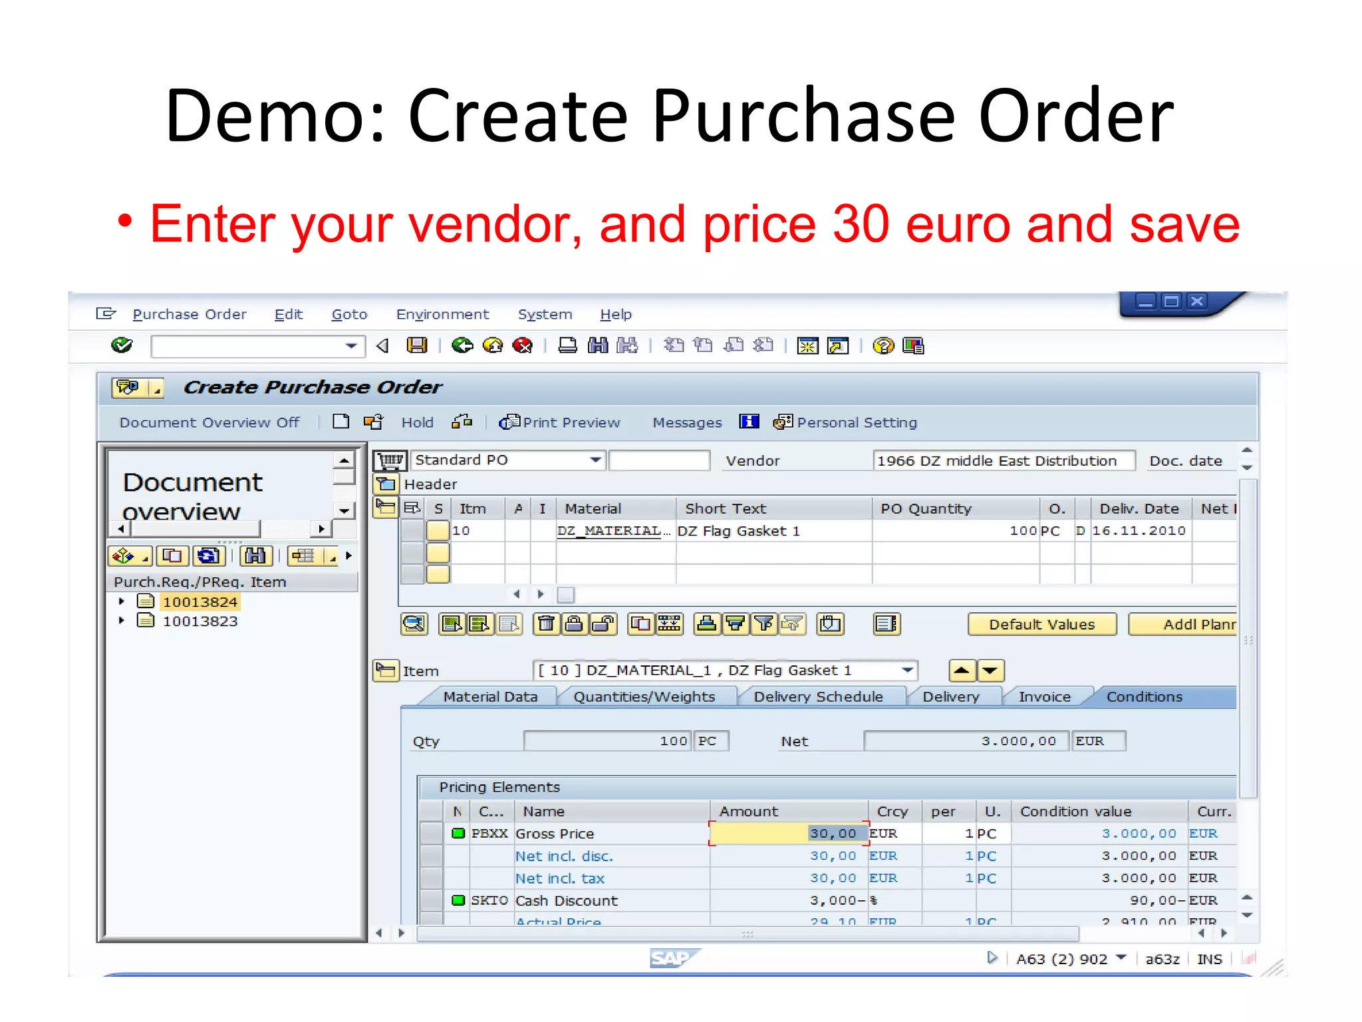
Task: Click the Next item down arrow
Action: click(x=990, y=670)
